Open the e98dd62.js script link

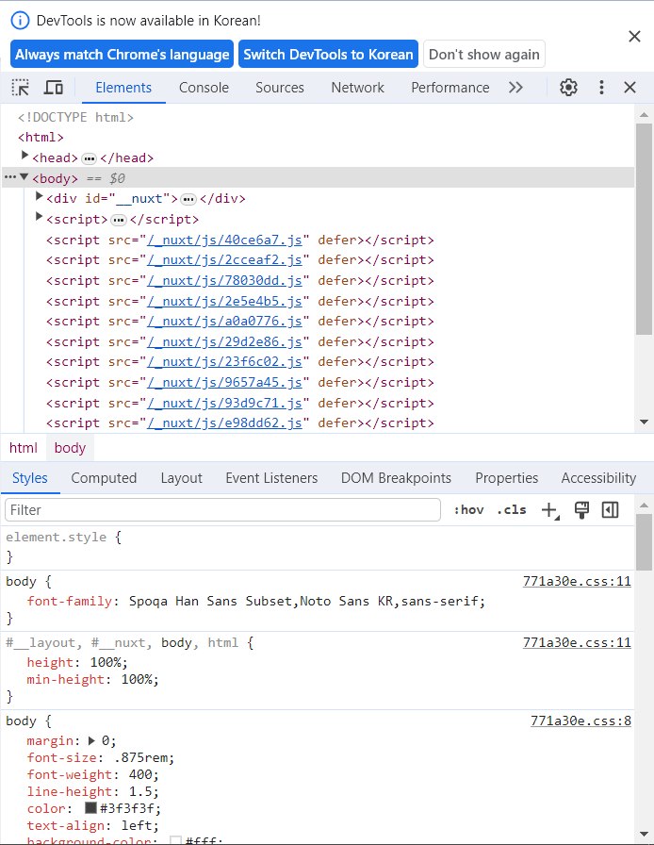click(224, 423)
